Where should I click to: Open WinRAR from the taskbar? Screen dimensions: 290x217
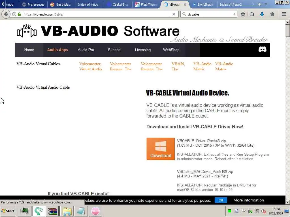pyautogui.click(x=52, y=211)
